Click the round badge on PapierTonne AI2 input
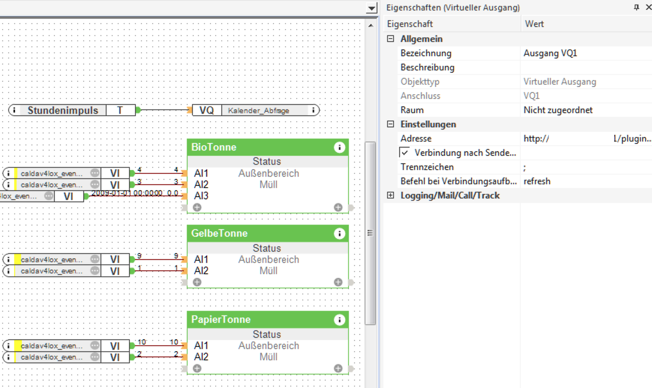The width and height of the screenshot is (652, 388). coord(95,357)
